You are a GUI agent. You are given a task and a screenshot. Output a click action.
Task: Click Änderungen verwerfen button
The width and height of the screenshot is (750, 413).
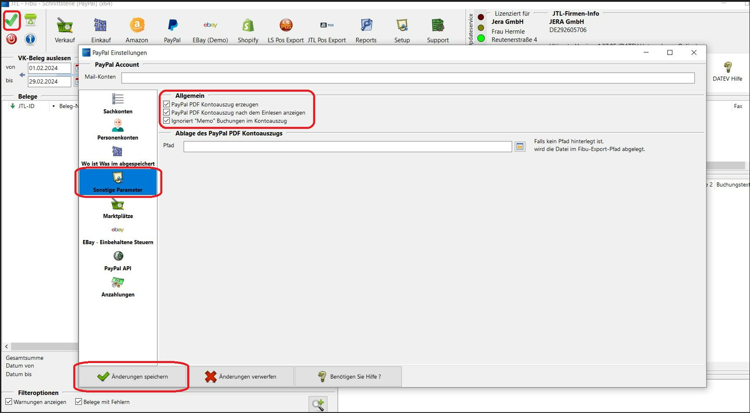point(241,376)
